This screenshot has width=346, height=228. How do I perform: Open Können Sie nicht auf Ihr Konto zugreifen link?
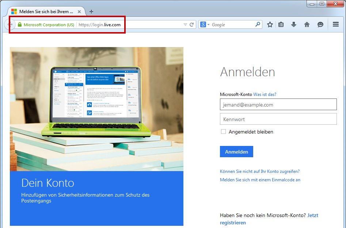[x=259, y=171]
